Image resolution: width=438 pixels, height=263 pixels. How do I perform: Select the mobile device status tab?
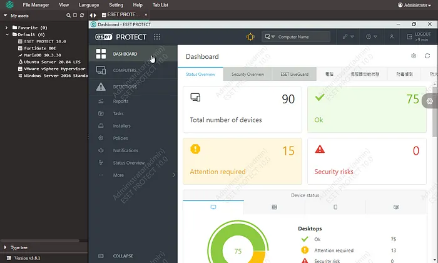(335, 207)
